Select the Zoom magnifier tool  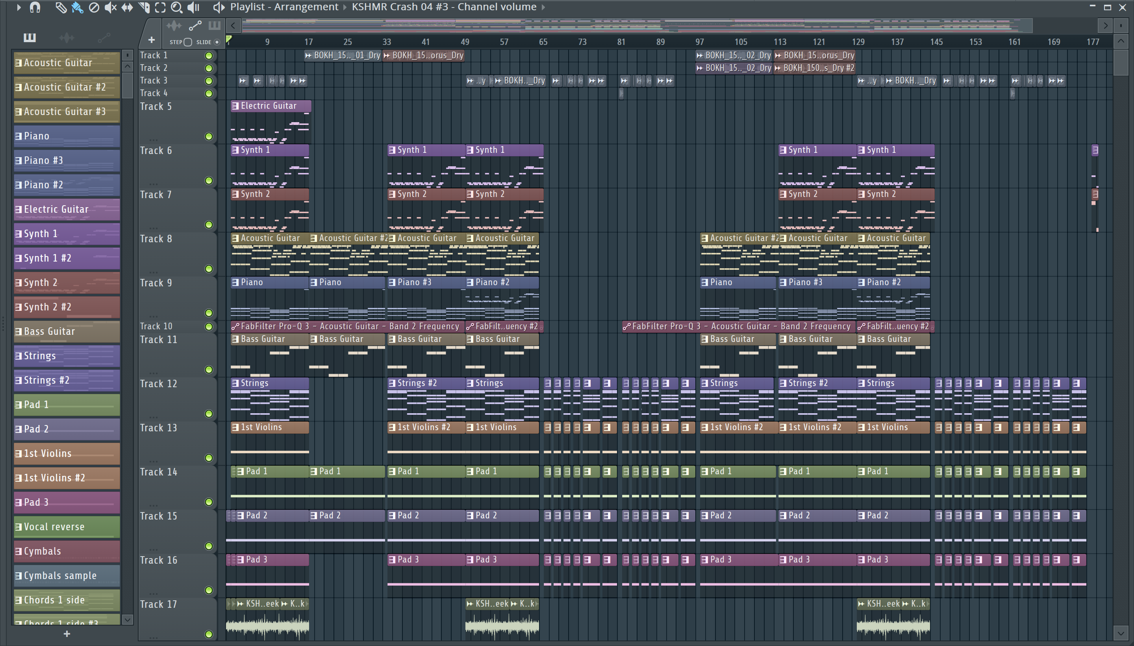point(176,7)
